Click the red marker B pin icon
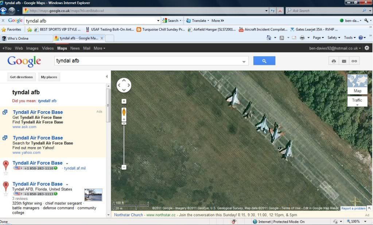 pos(6,186)
